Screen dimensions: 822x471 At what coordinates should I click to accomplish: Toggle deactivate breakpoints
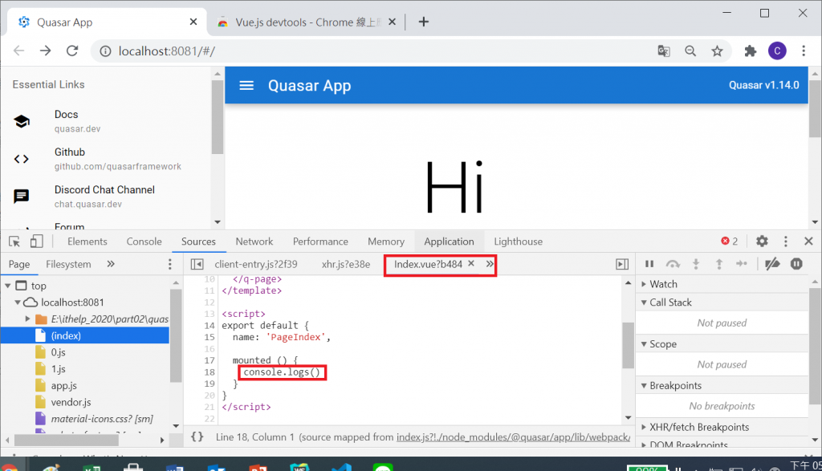coord(772,263)
